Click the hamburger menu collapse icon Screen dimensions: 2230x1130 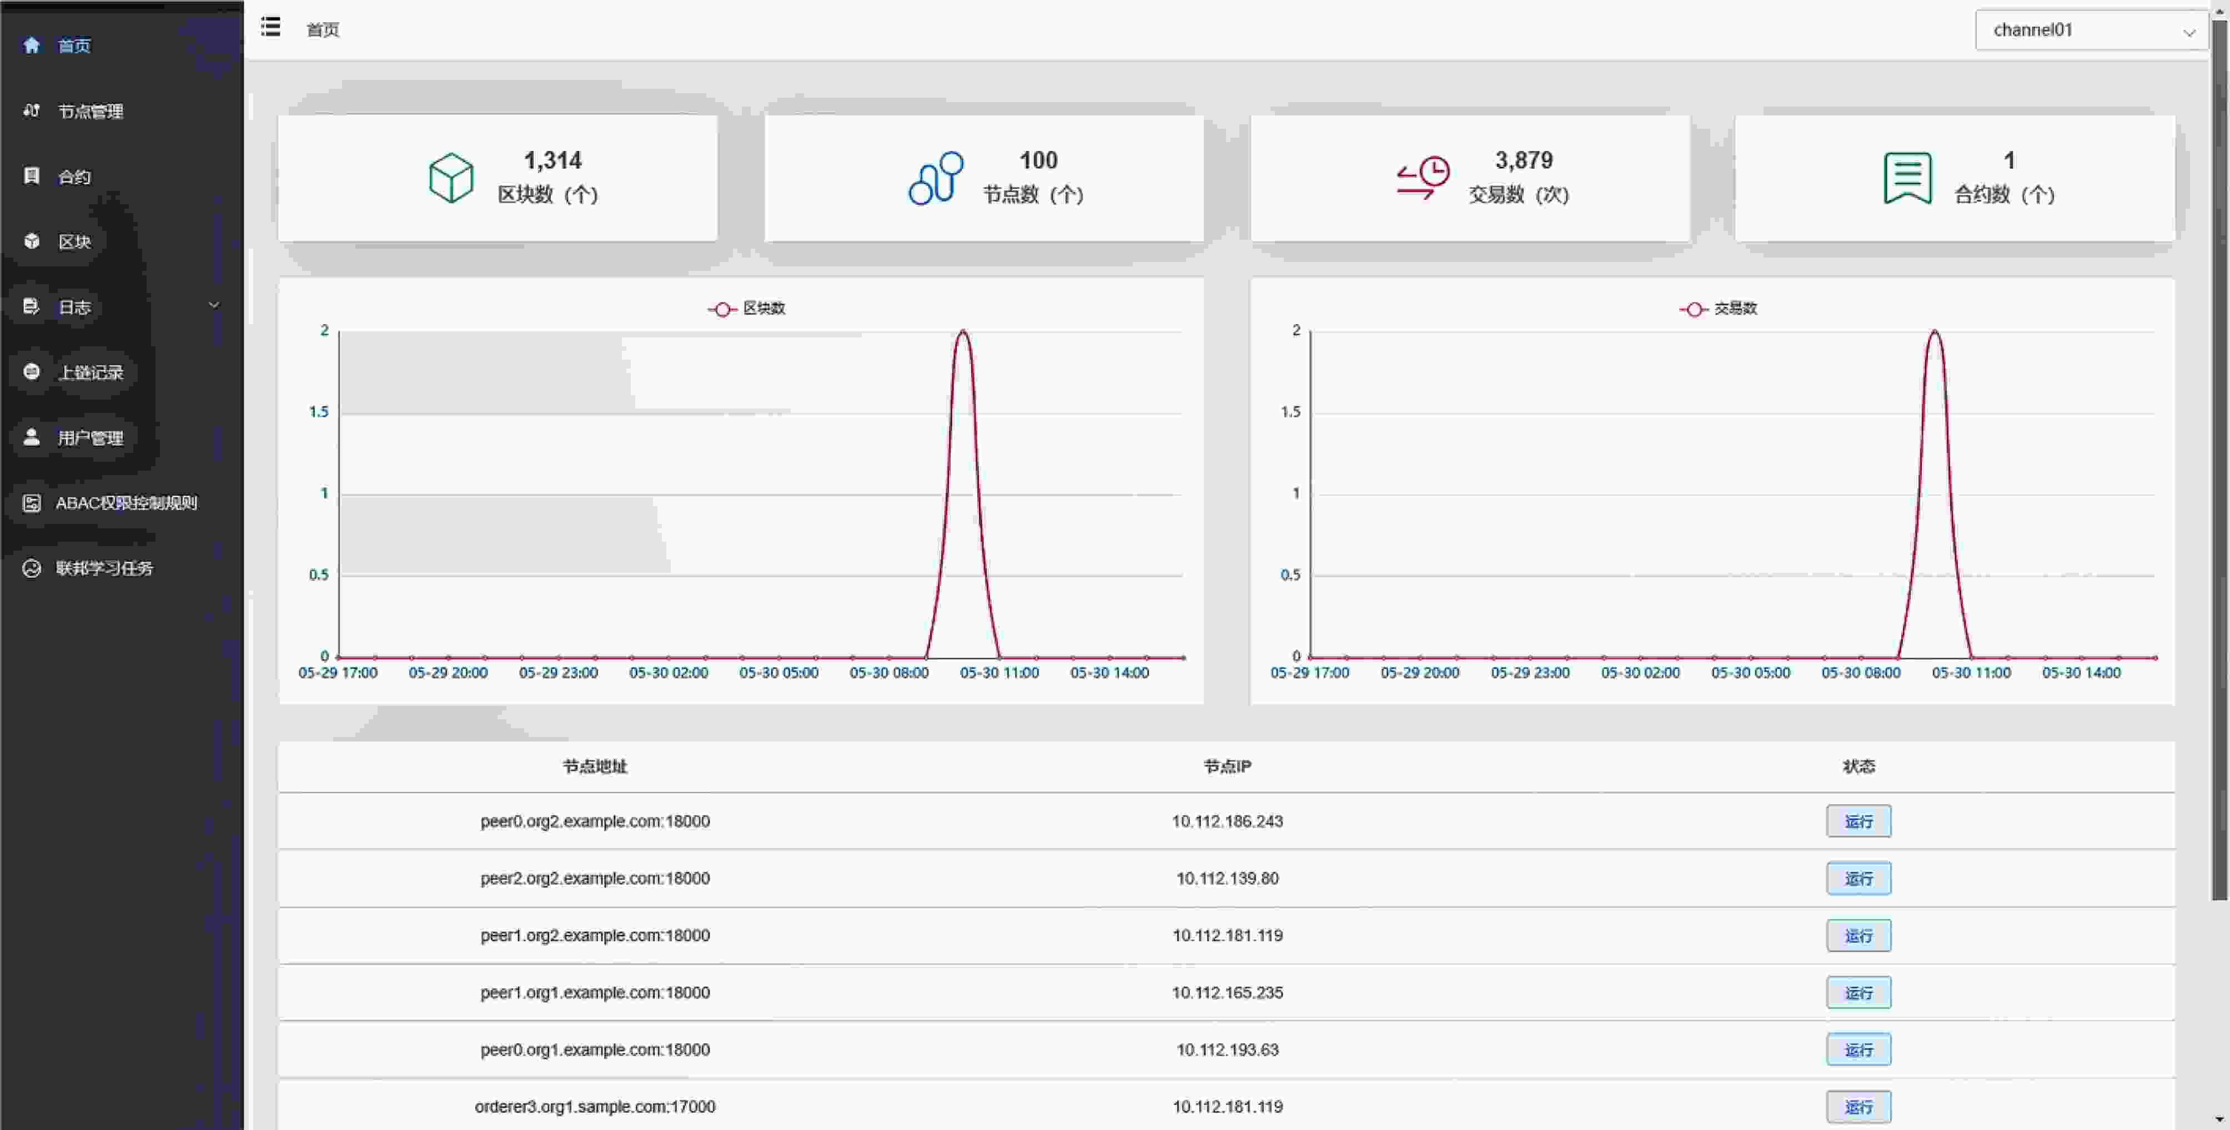pos(271,28)
